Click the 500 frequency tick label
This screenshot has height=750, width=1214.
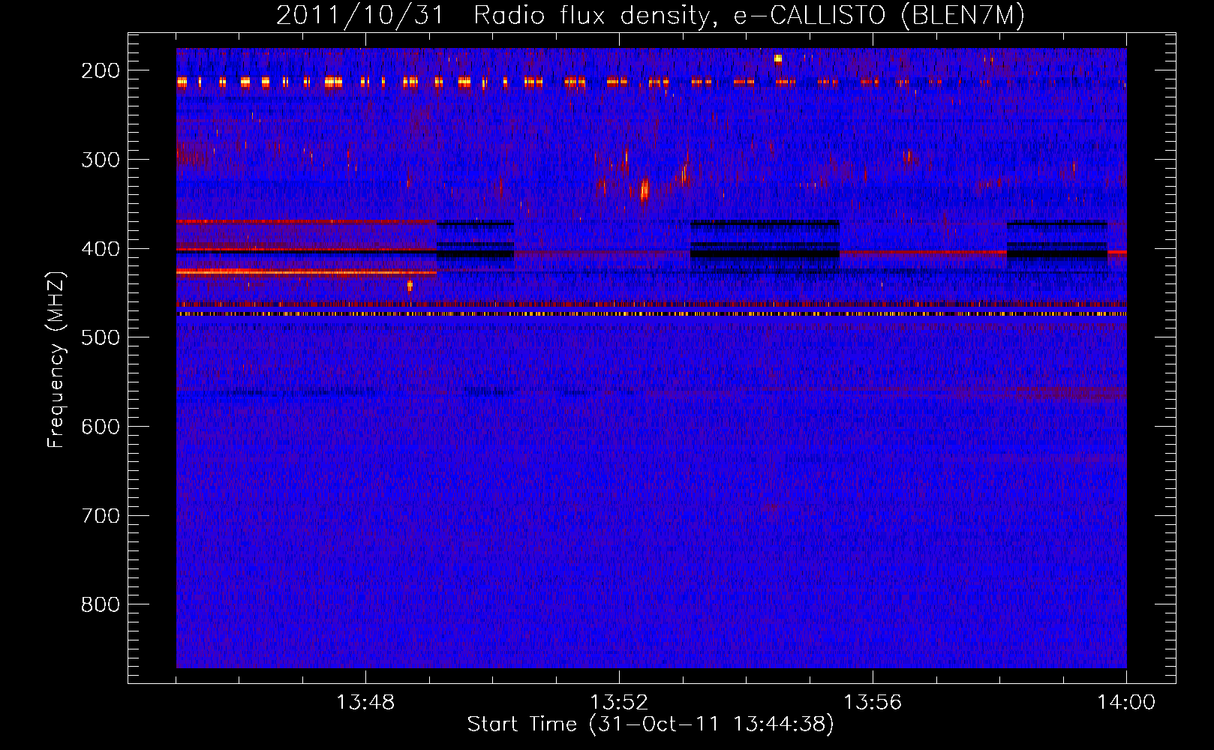tap(100, 337)
